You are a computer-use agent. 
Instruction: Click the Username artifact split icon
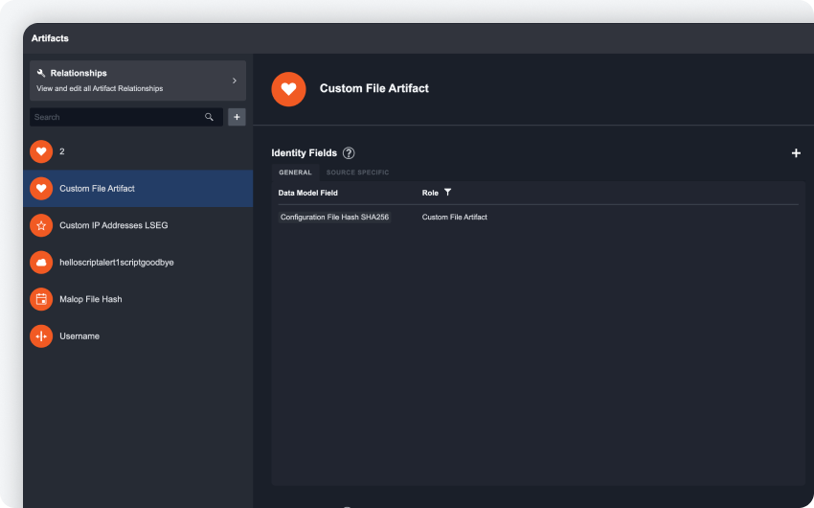pyautogui.click(x=41, y=336)
